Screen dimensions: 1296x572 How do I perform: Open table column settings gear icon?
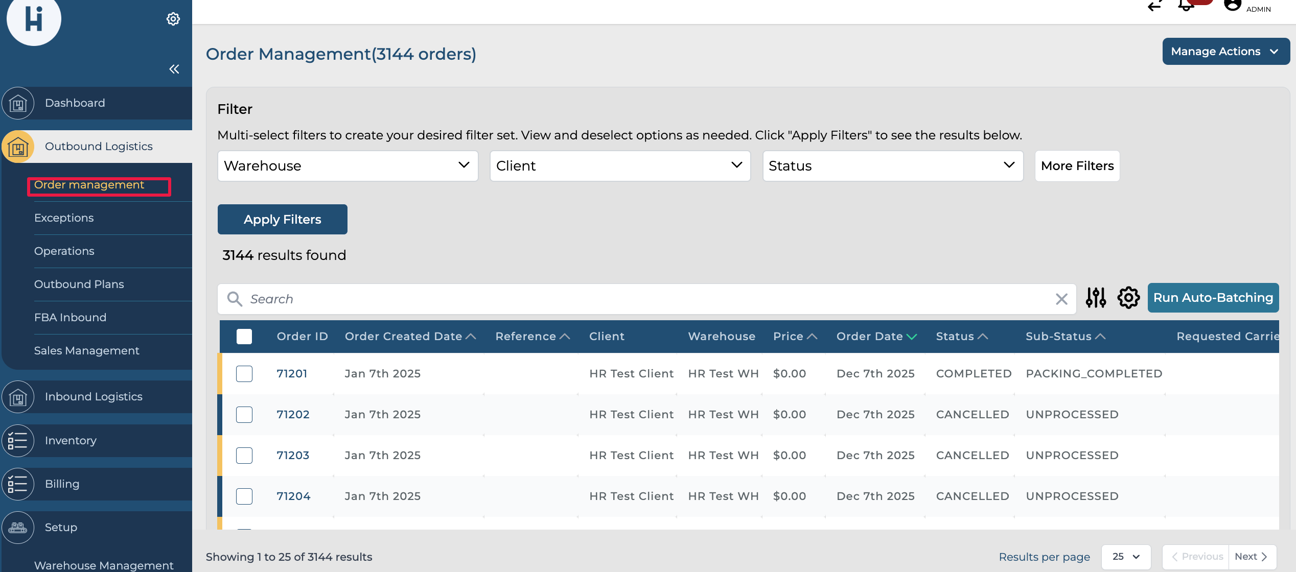click(1128, 298)
